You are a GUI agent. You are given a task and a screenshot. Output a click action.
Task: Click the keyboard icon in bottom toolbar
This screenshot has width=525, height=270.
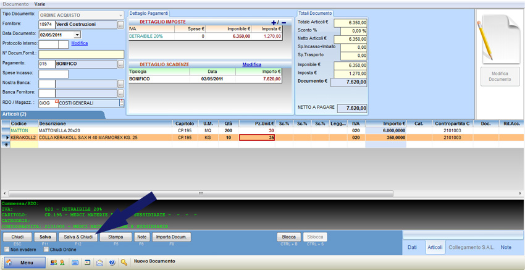point(75,262)
